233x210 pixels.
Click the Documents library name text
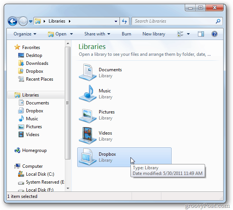pos(110,70)
